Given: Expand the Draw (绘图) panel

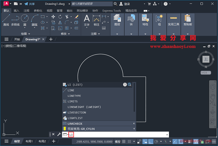Looking at the screenshot, I should pos(25,34).
